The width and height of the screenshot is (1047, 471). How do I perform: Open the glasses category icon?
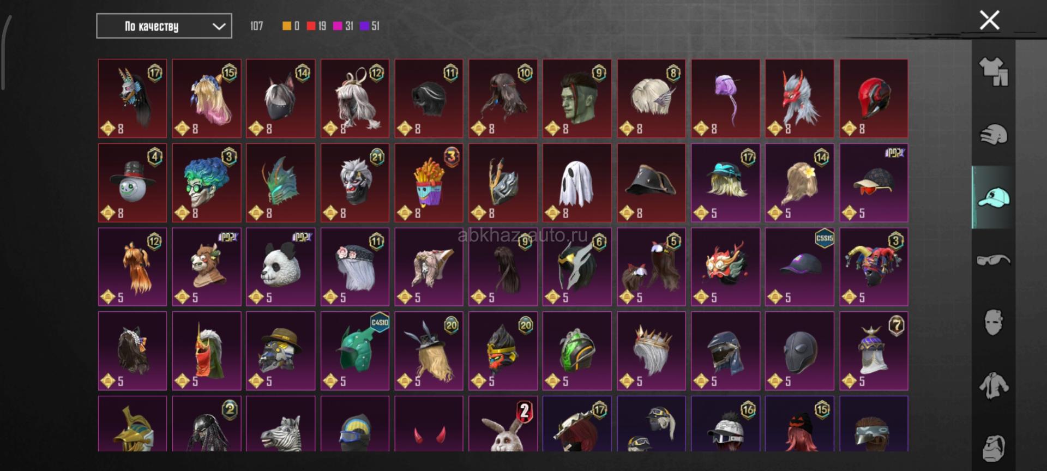tap(994, 260)
